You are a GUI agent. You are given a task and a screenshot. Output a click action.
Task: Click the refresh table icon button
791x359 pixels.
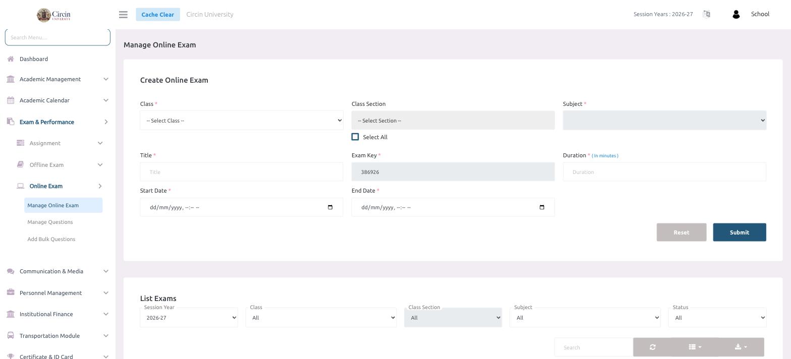click(652, 347)
